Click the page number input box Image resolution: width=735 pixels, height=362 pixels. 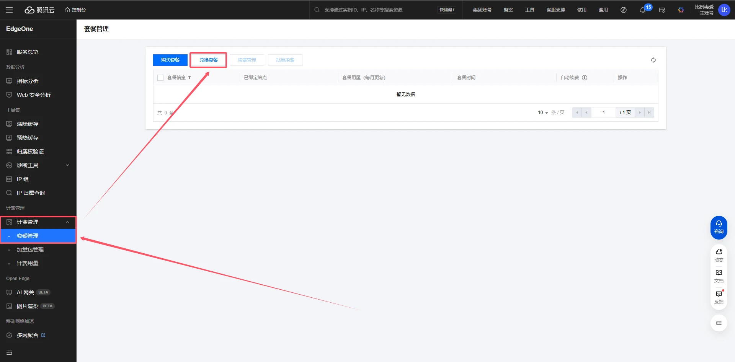(x=603, y=113)
